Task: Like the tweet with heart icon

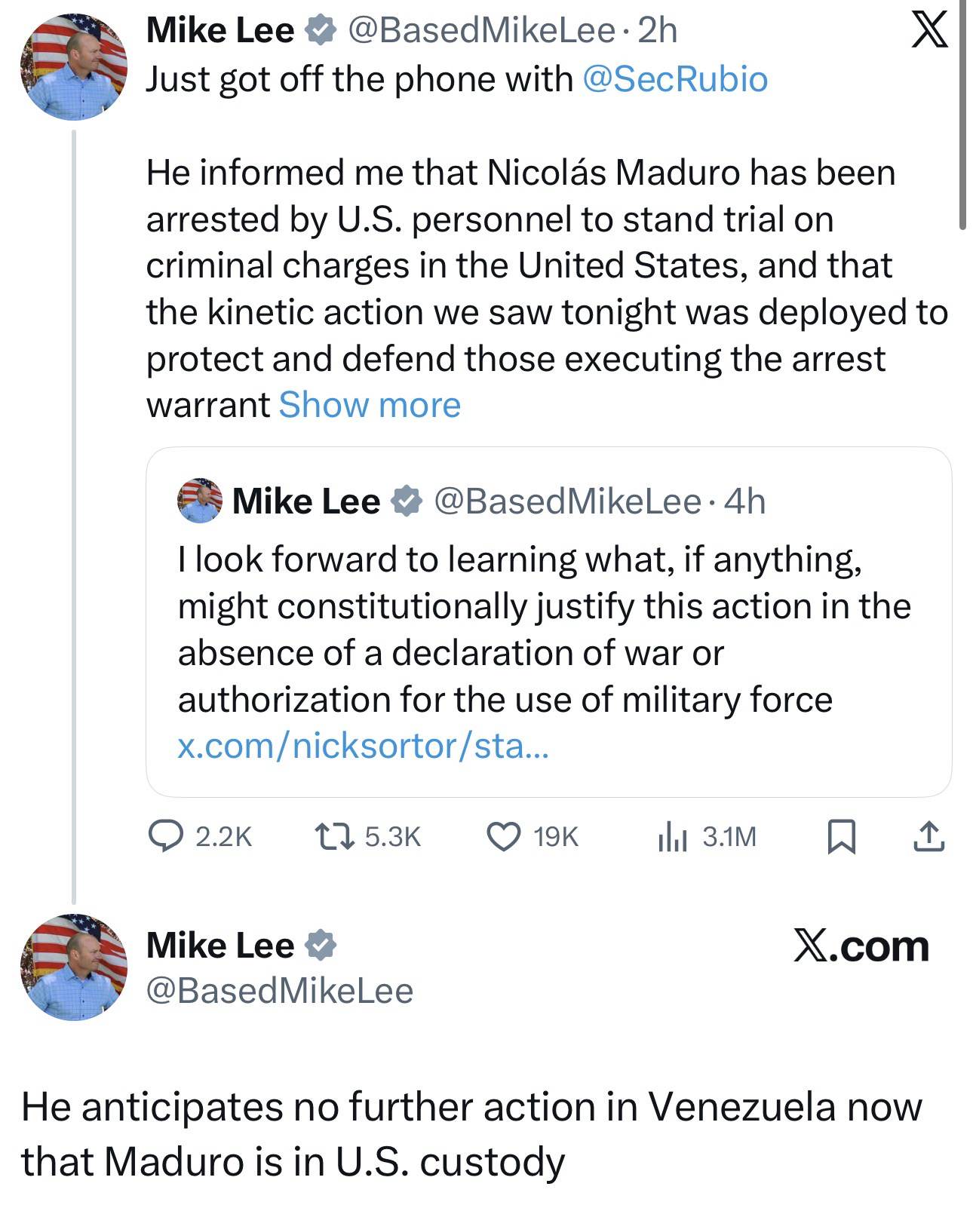Action: pos(503,836)
